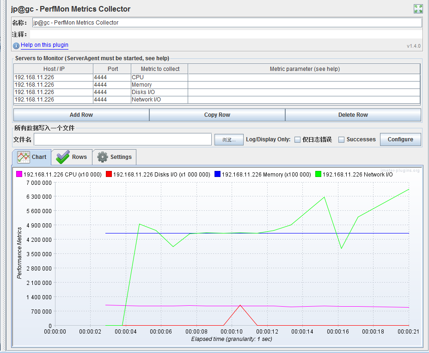
Task: Click the Host / IP column header
Action: (x=54, y=69)
